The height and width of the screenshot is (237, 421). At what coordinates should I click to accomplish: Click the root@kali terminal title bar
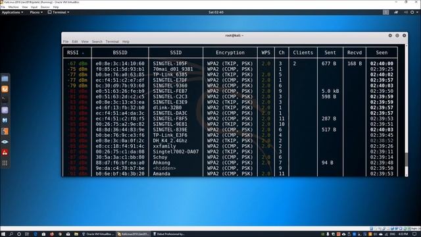[x=234, y=36]
